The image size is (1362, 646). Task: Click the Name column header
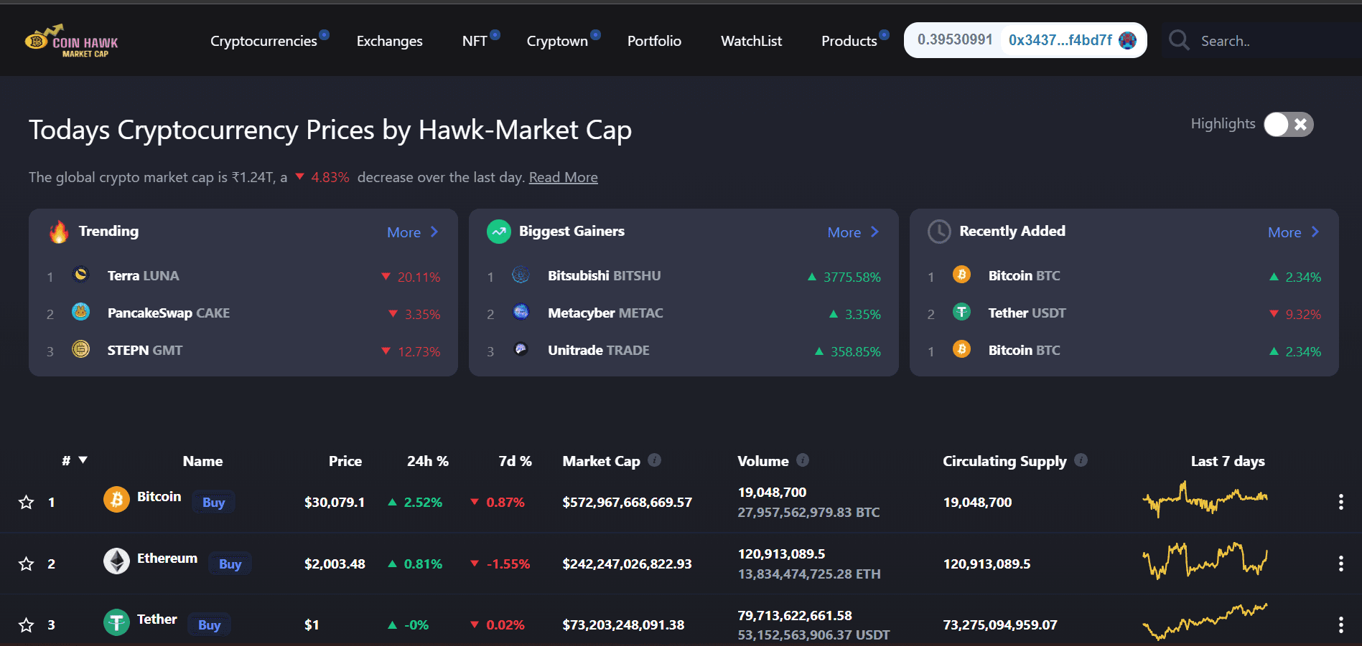point(202,461)
